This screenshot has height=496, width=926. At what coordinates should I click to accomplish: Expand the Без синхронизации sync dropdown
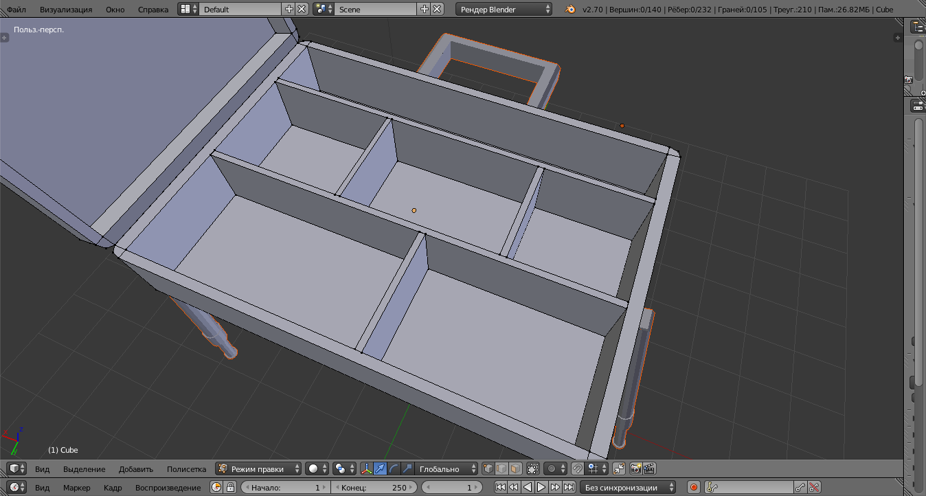pyautogui.click(x=628, y=488)
